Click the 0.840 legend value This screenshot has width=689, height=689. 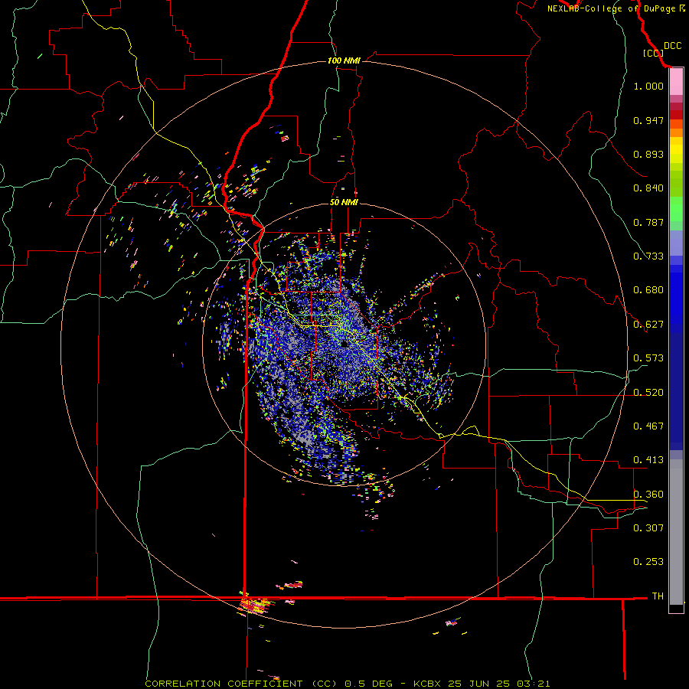point(648,188)
